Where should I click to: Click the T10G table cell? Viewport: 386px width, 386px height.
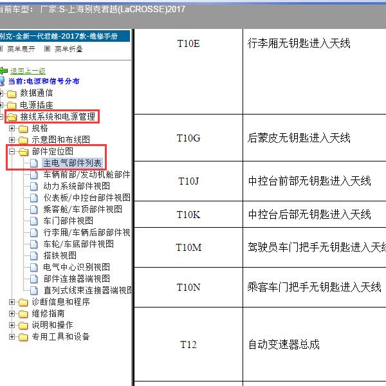[188, 138]
